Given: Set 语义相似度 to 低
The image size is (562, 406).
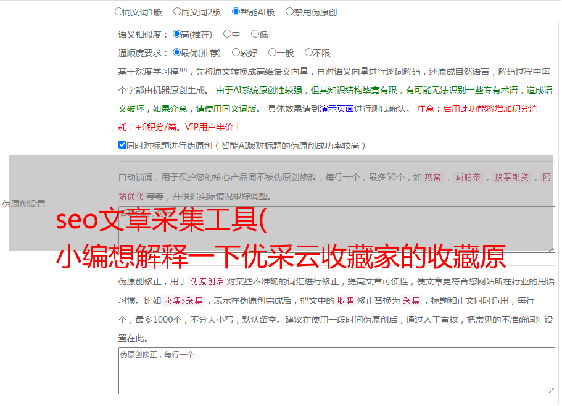Looking at the screenshot, I should (x=255, y=34).
